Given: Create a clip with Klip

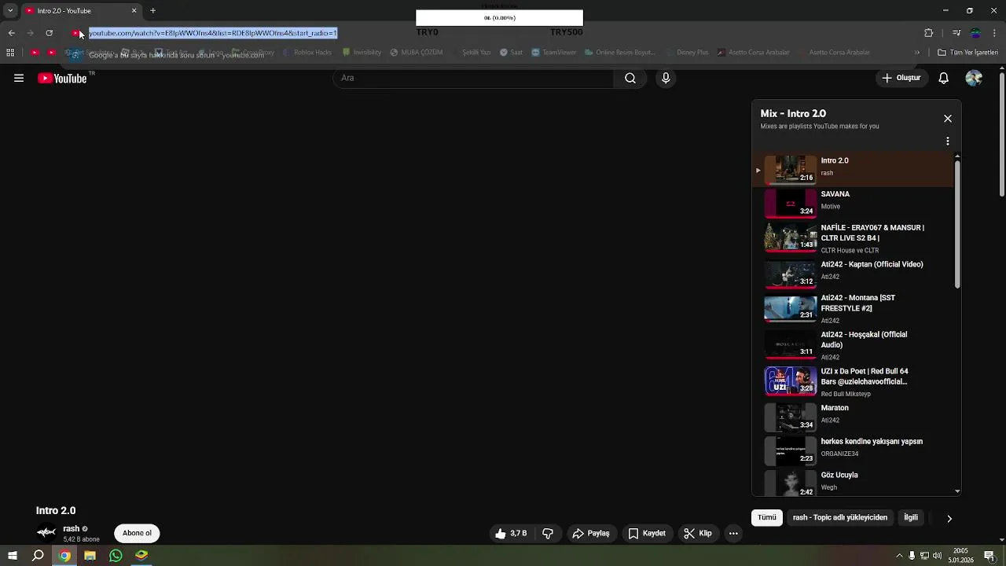Looking at the screenshot, I should [698, 533].
